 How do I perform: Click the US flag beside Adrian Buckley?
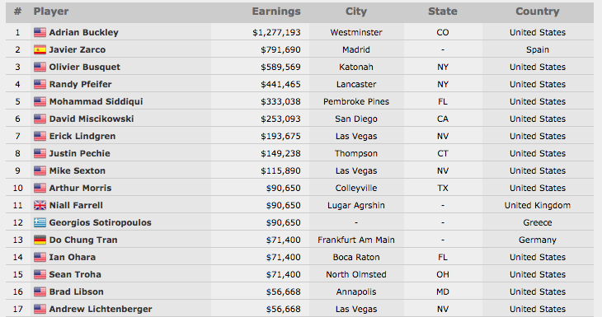(x=40, y=33)
